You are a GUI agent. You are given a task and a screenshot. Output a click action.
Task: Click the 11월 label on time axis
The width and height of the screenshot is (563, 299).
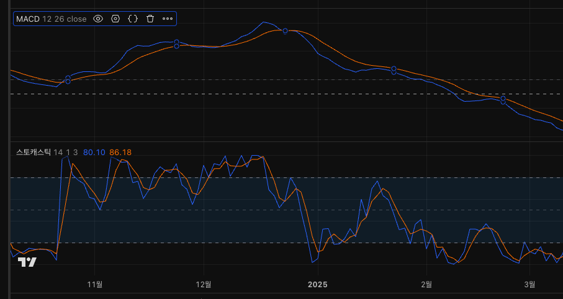click(95, 285)
